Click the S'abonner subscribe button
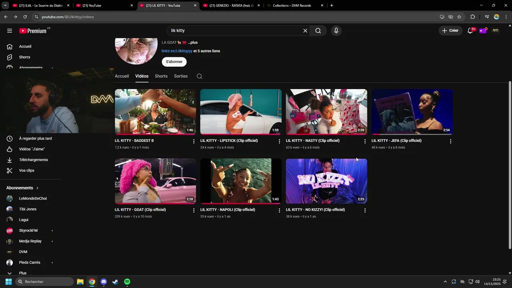 pyautogui.click(x=174, y=62)
